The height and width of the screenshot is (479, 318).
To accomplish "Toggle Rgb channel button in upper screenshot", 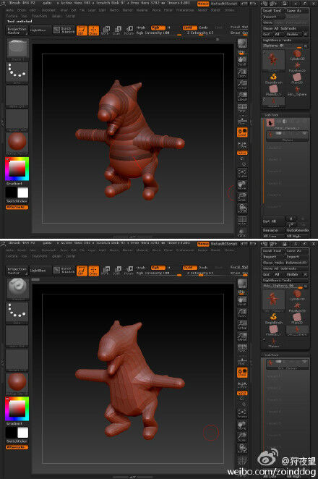I will (158, 27).
